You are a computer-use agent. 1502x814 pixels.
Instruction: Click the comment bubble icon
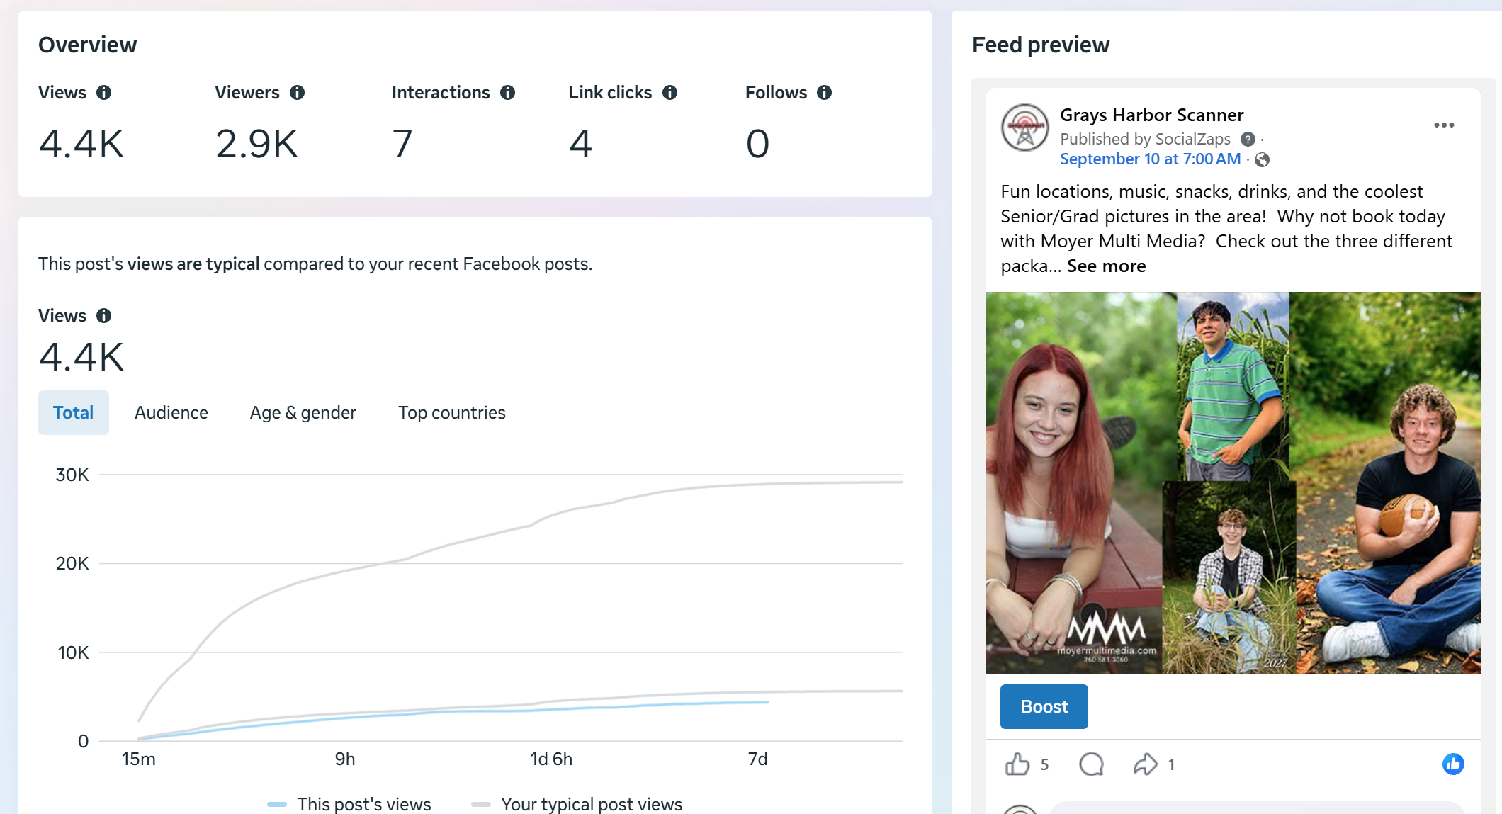click(1091, 764)
